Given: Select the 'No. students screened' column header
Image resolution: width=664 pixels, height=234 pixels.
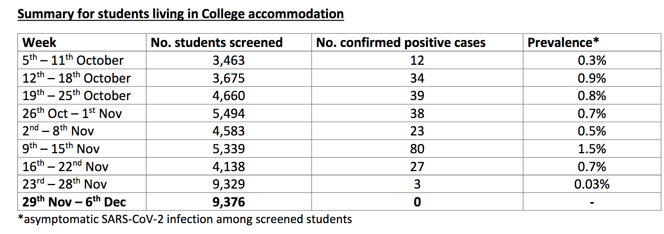Looking at the screenshot, I should point(217,42).
